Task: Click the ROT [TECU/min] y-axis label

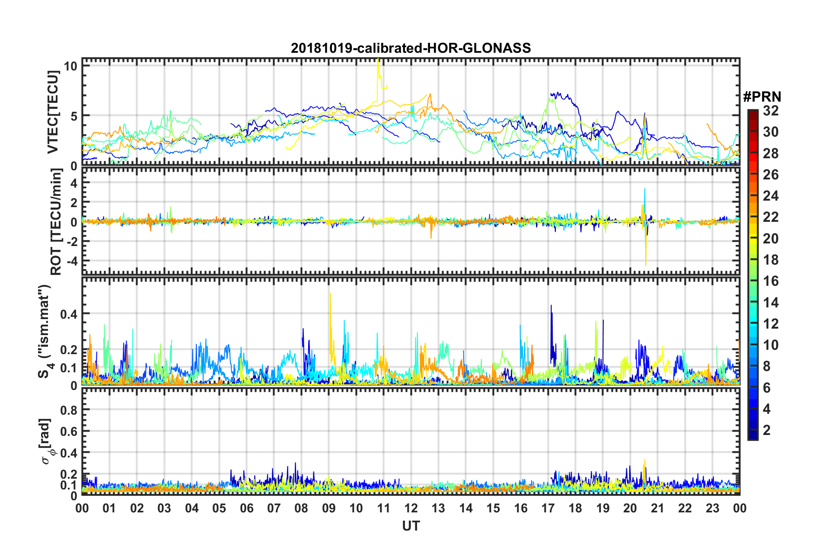Action: pyautogui.click(x=56, y=222)
